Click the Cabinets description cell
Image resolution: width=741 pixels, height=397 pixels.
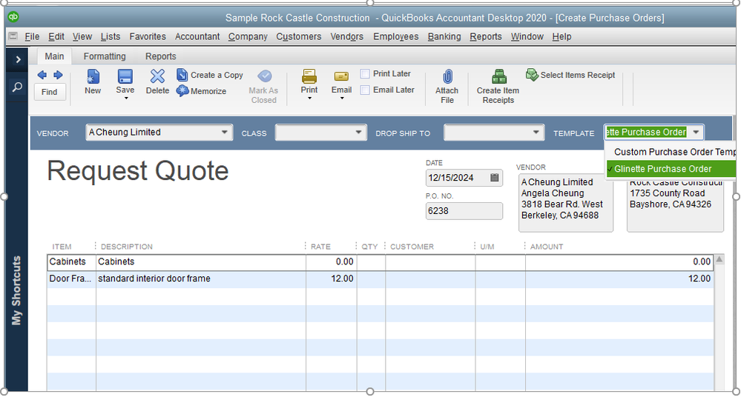[201, 261]
